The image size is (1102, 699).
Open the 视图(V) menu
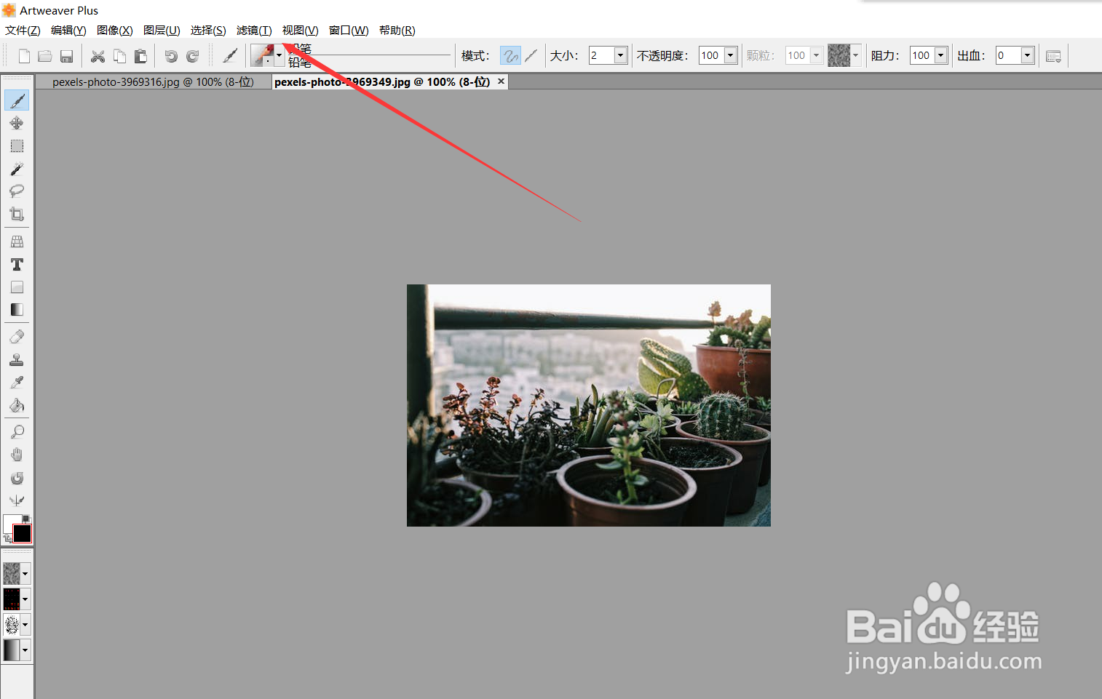click(x=300, y=31)
